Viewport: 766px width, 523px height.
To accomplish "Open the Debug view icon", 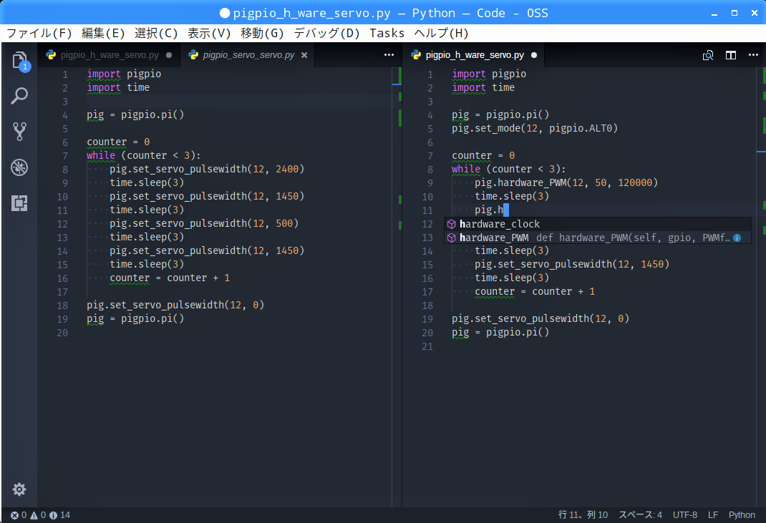I will click(x=19, y=167).
